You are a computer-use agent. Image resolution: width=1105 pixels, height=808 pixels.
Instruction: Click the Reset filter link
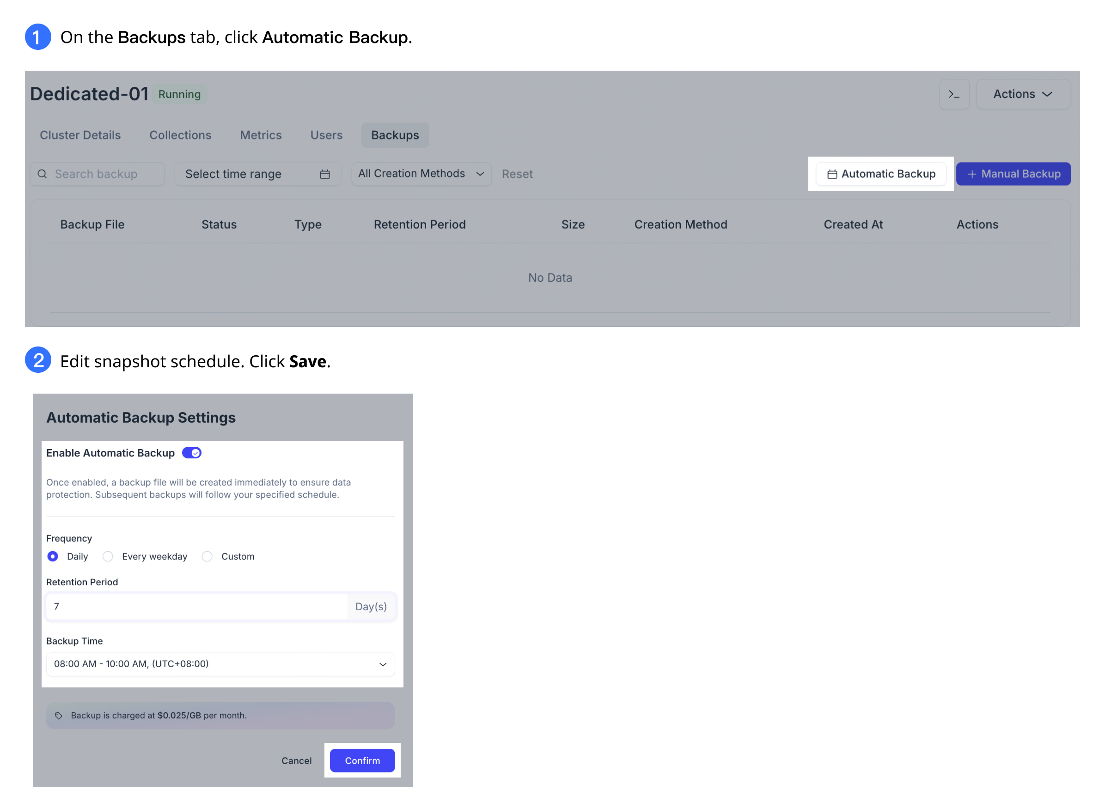click(x=518, y=173)
